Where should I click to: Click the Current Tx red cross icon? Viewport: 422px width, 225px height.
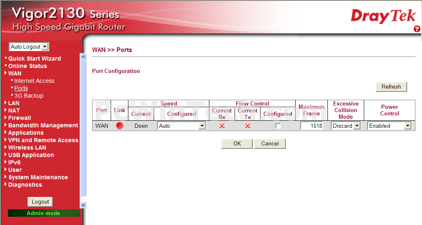(248, 126)
